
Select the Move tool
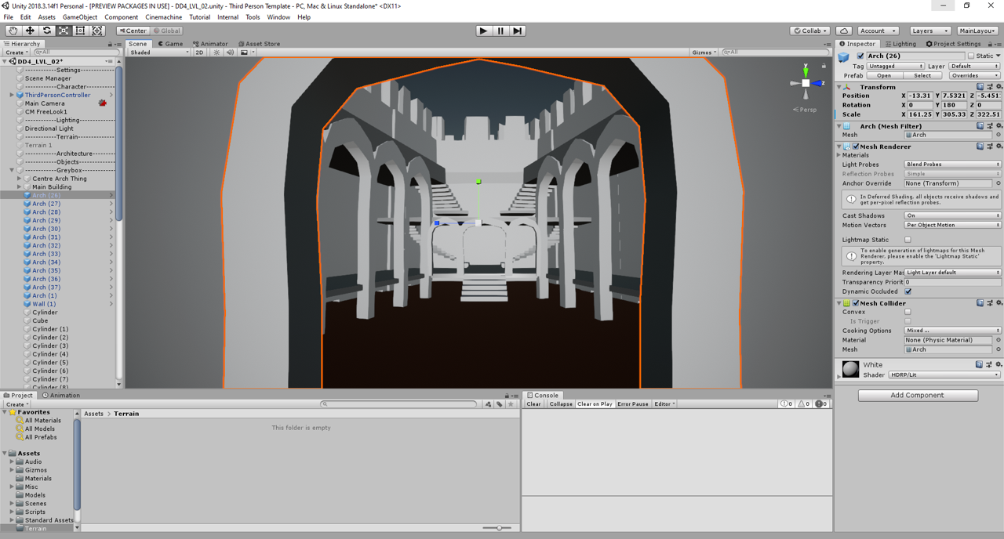tap(30, 31)
